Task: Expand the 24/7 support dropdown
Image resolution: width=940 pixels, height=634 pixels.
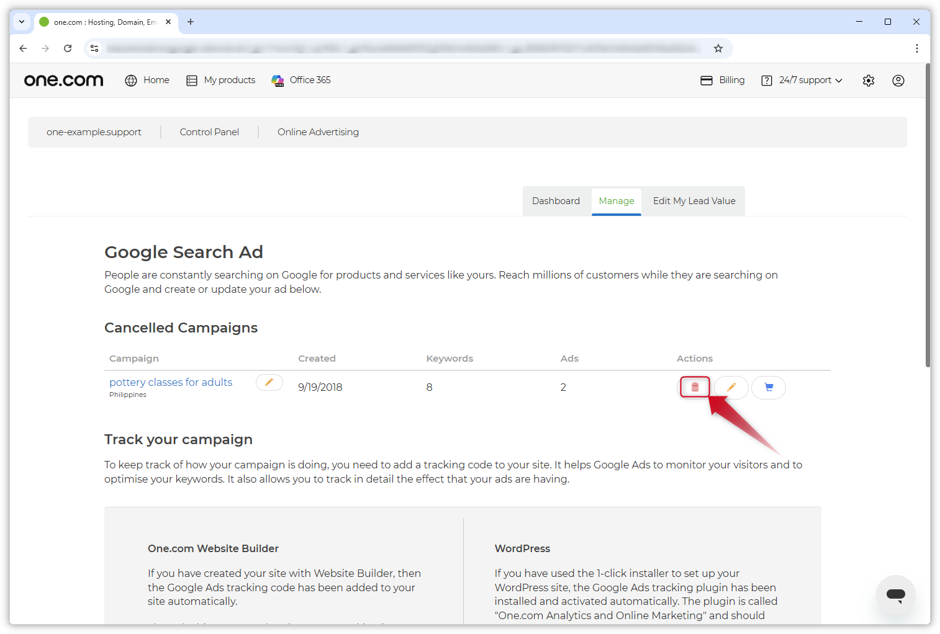Action: pyautogui.click(x=802, y=80)
